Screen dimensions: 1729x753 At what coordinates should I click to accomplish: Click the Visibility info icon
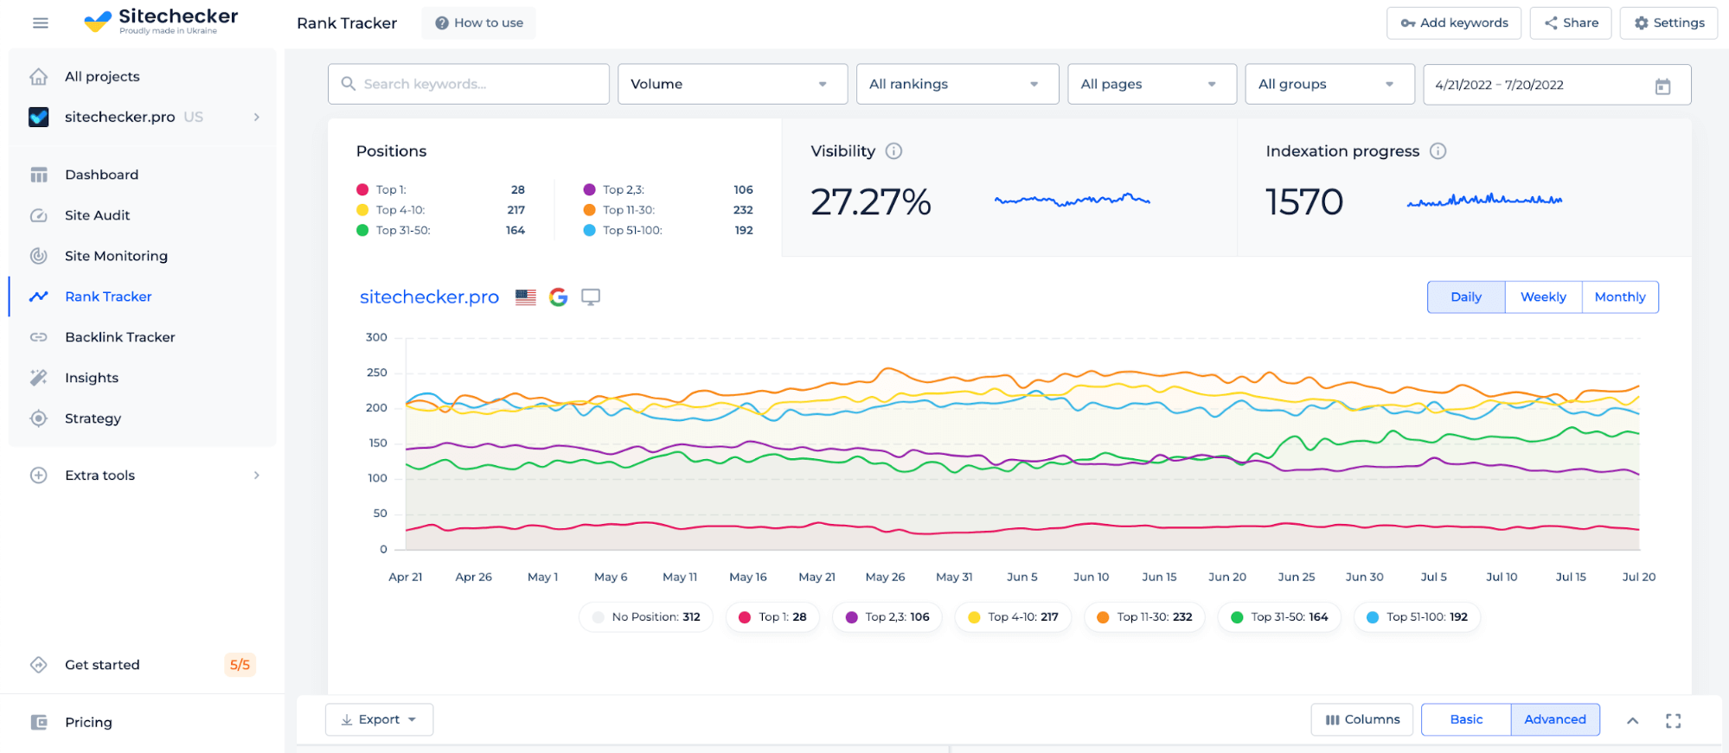click(x=894, y=151)
